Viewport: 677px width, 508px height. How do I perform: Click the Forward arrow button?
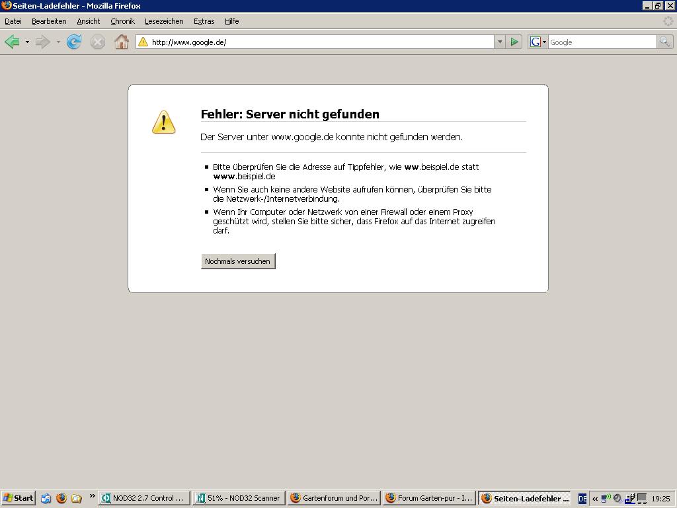tap(42, 42)
